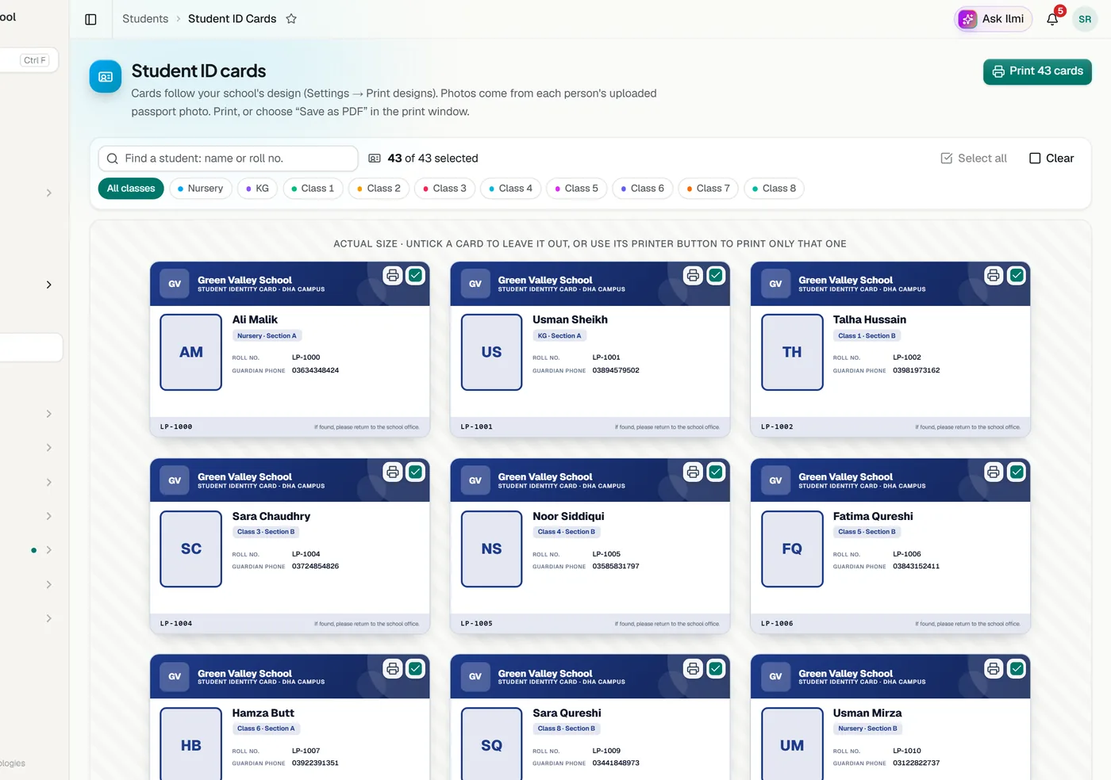
Task: Print only Usman Mirza's card
Action: point(994,668)
